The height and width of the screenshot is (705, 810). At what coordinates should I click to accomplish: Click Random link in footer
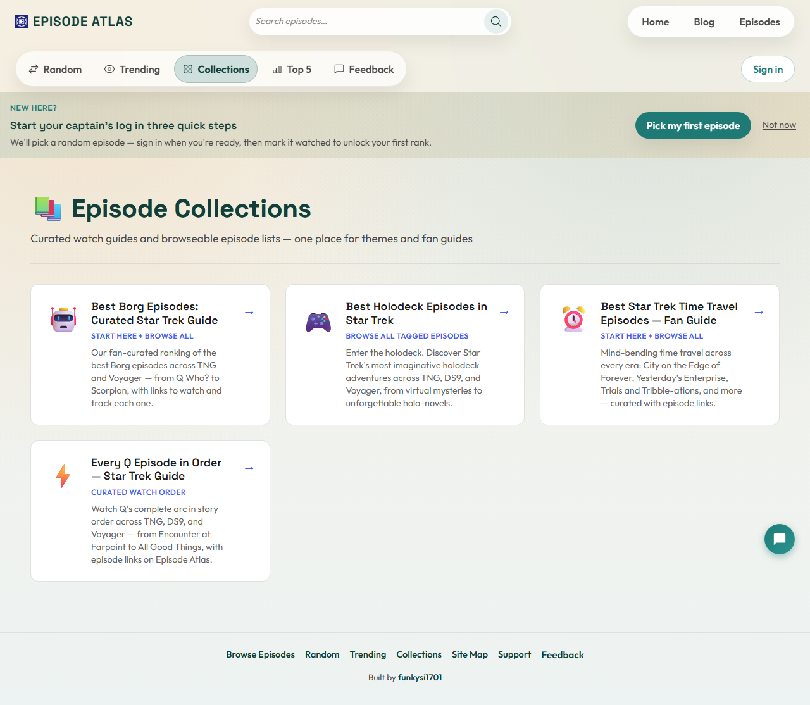[x=322, y=654]
